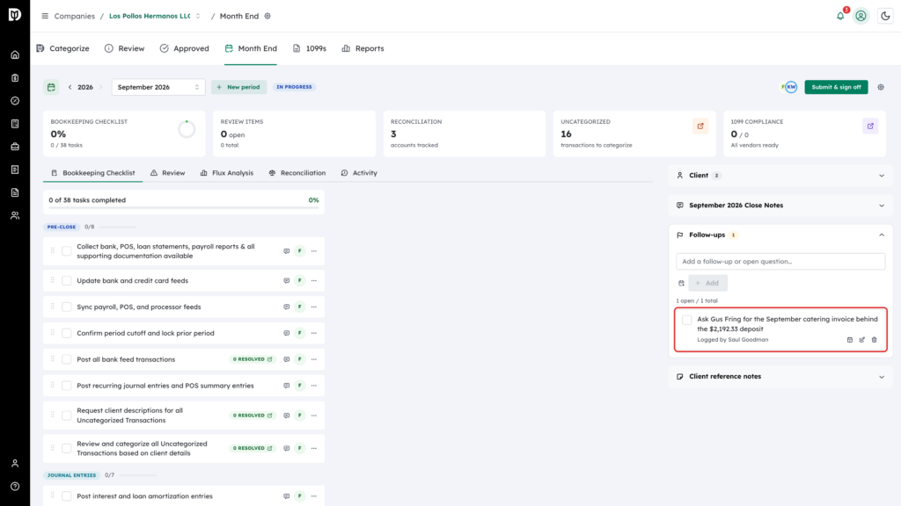Click into Add a follow-up input field
Image resolution: width=901 pixels, height=506 pixels.
point(780,262)
